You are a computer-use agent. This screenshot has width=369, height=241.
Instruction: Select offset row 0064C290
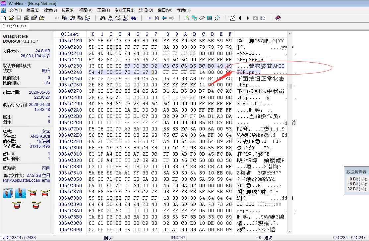pos(70,104)
